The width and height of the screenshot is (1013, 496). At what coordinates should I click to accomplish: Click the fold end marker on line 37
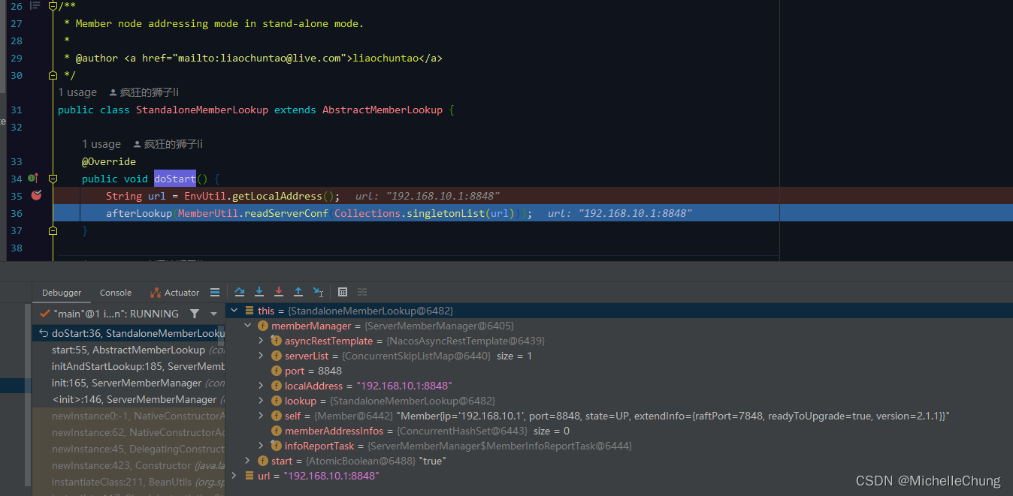[53, 230]
